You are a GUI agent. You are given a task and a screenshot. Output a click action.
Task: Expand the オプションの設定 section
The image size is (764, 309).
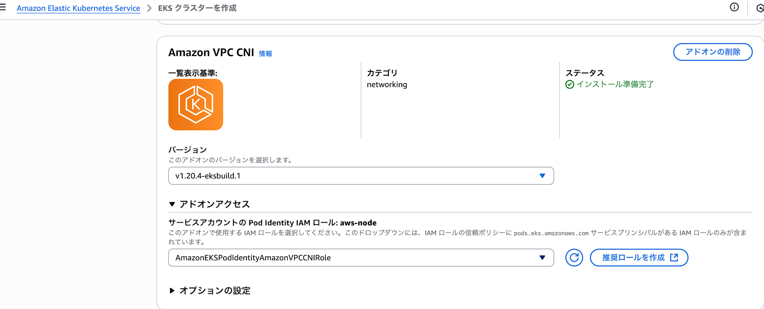[x=209, y=291]
